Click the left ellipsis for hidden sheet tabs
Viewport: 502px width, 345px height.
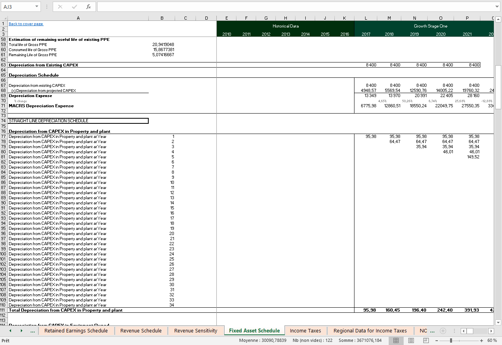(32, 331)
